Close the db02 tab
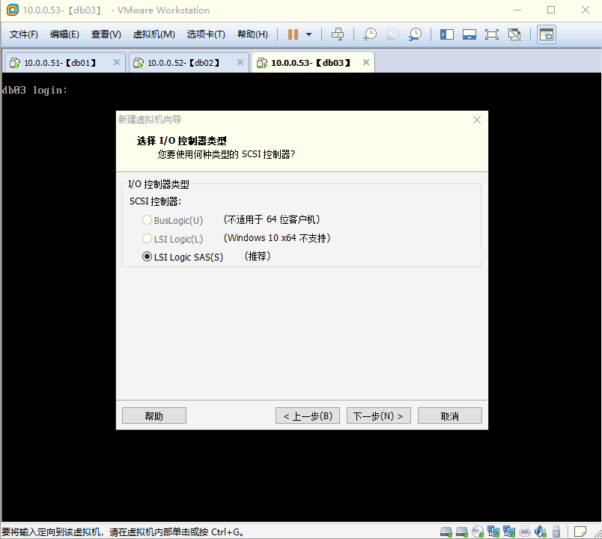 point(240,62)
